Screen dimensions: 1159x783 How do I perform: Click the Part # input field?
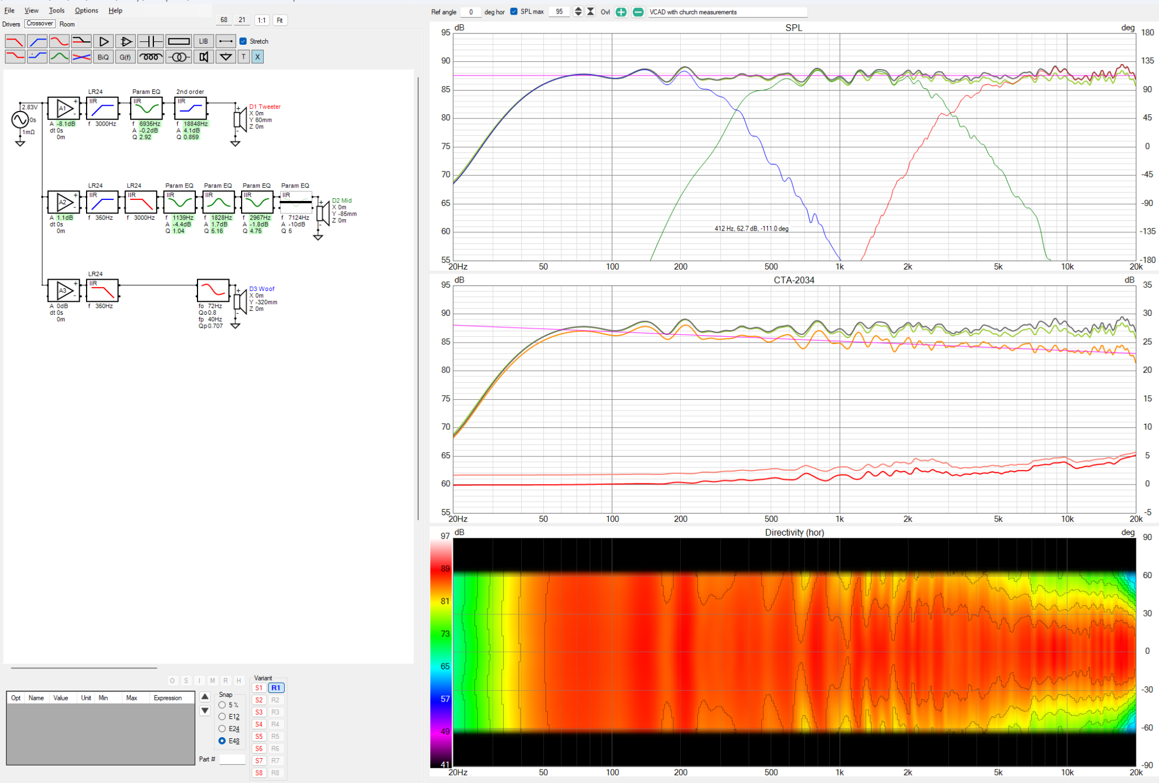(233, 759)
